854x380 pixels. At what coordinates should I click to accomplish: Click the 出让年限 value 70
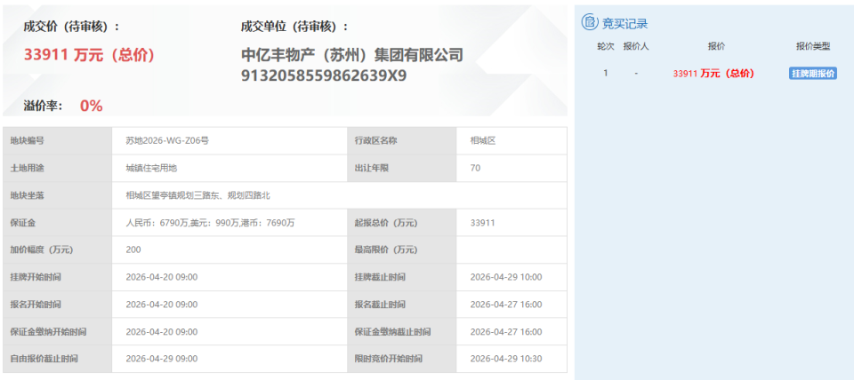[475, 168]
